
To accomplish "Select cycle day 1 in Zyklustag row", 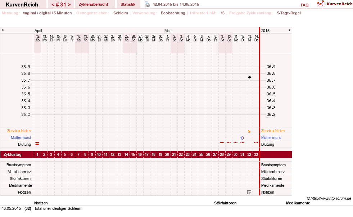I will pos(37,155).
